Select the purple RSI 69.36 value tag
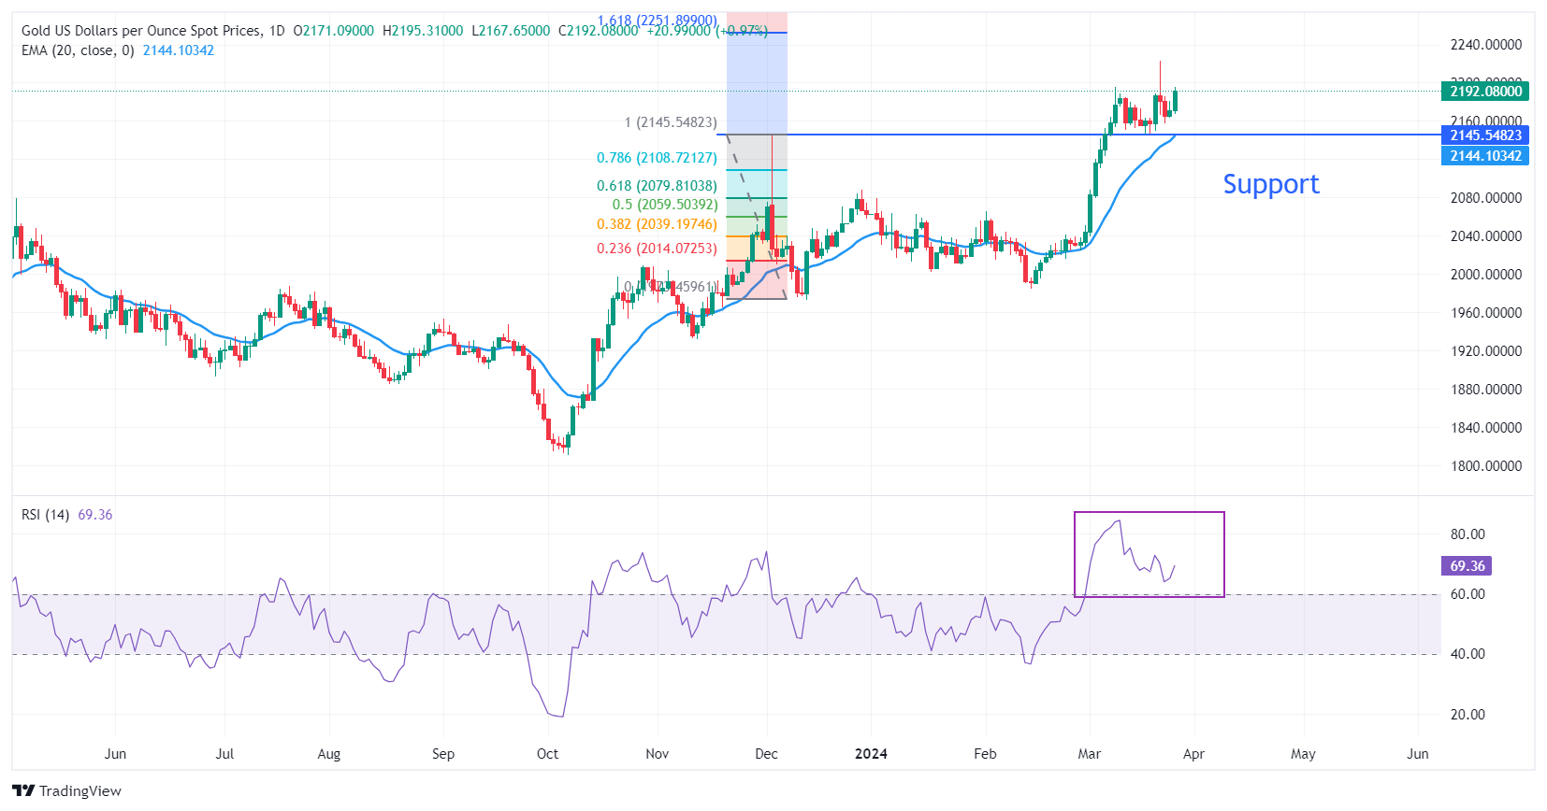Viewport: 1547px width, 811px height. point(1467,566)
